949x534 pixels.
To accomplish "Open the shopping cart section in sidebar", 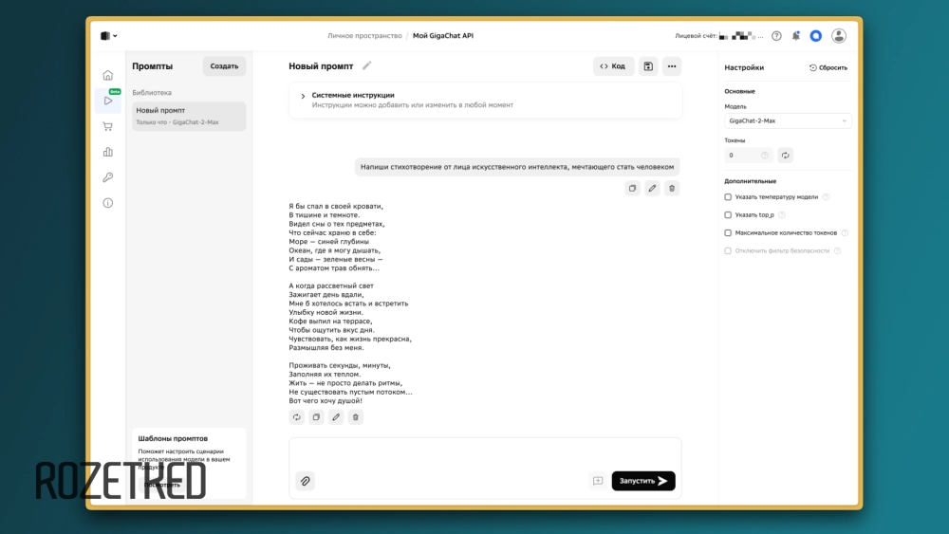I will 107,126.
